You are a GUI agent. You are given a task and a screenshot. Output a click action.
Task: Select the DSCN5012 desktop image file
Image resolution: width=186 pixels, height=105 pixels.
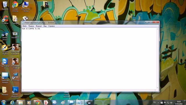(x=15, y=35)
